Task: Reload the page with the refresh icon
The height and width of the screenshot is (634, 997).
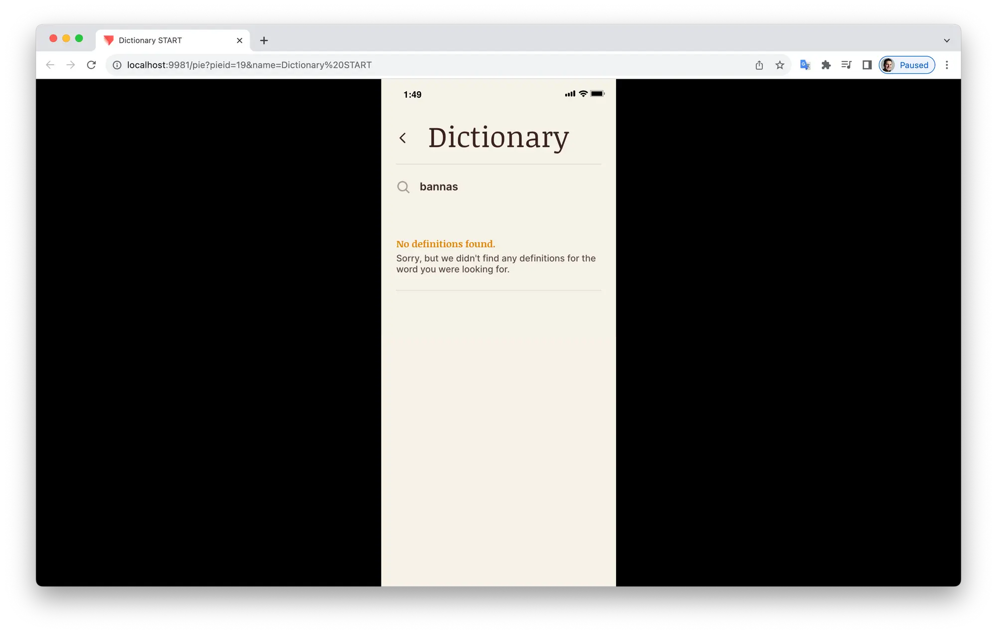Action: (x=91, y=65)
